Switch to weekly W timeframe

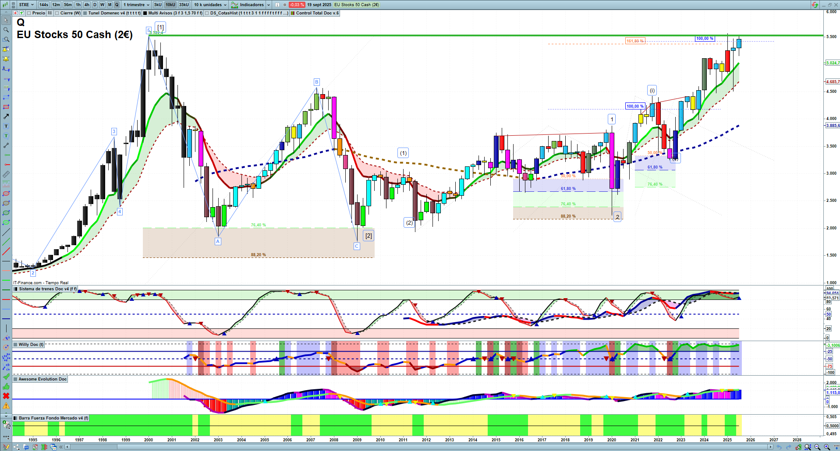(x=102, y=5)
